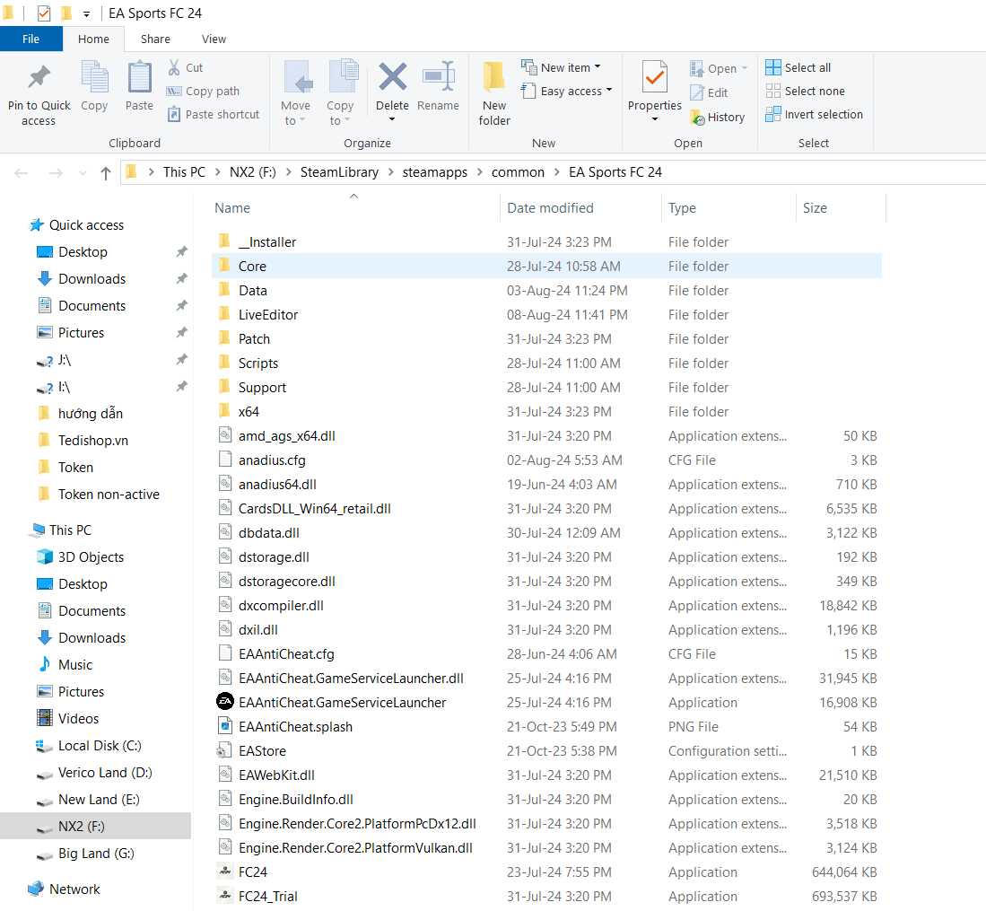
Task: Expand the Properties dropdown arrow
Action: click(x=655, y=118)
